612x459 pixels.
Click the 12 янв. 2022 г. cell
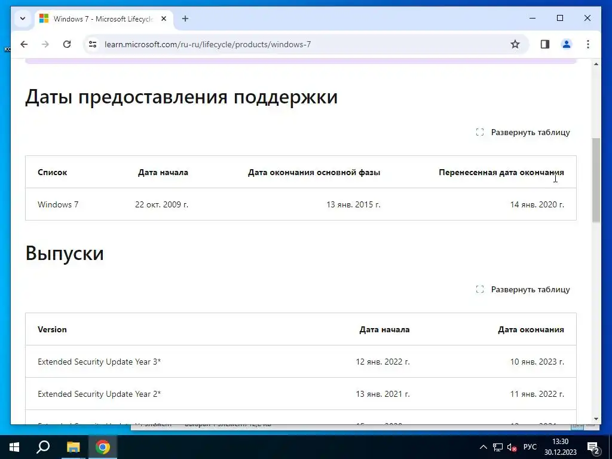coord(382,362)
